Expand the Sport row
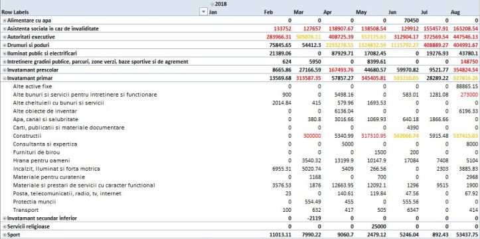 coord(4,235)
